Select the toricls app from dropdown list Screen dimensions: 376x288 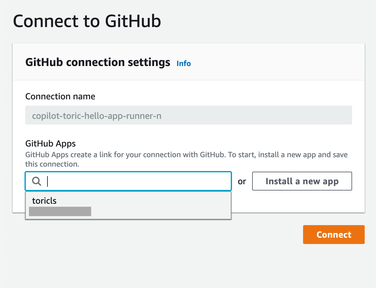128,206
